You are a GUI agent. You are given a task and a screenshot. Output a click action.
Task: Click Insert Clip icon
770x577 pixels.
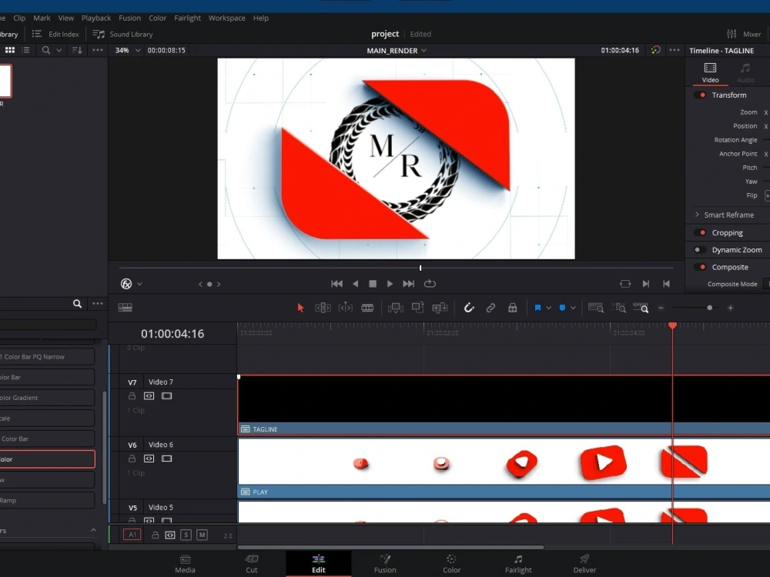(395, 308)
